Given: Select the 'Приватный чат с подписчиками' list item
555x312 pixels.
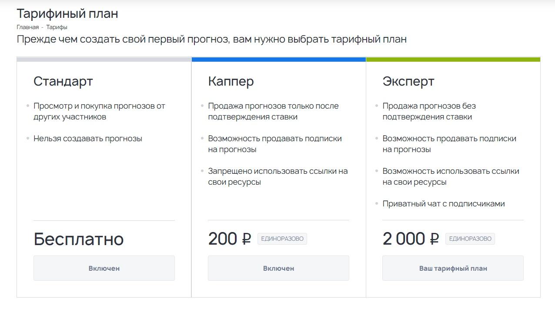Looking at the screenshot, I should [443, 203].
